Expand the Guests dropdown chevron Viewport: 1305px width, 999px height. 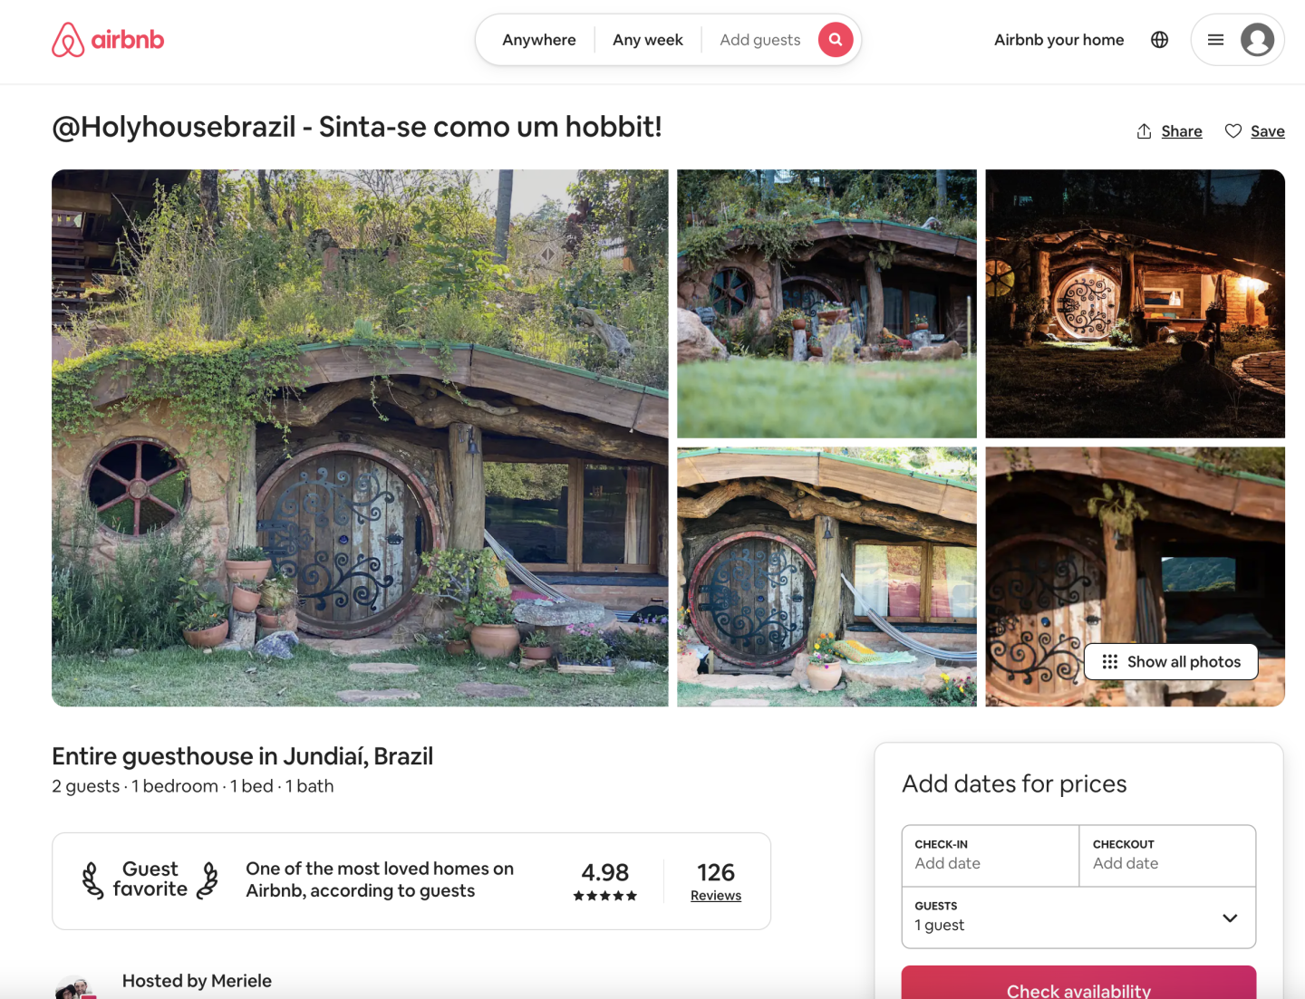(x=1230, y=918)
